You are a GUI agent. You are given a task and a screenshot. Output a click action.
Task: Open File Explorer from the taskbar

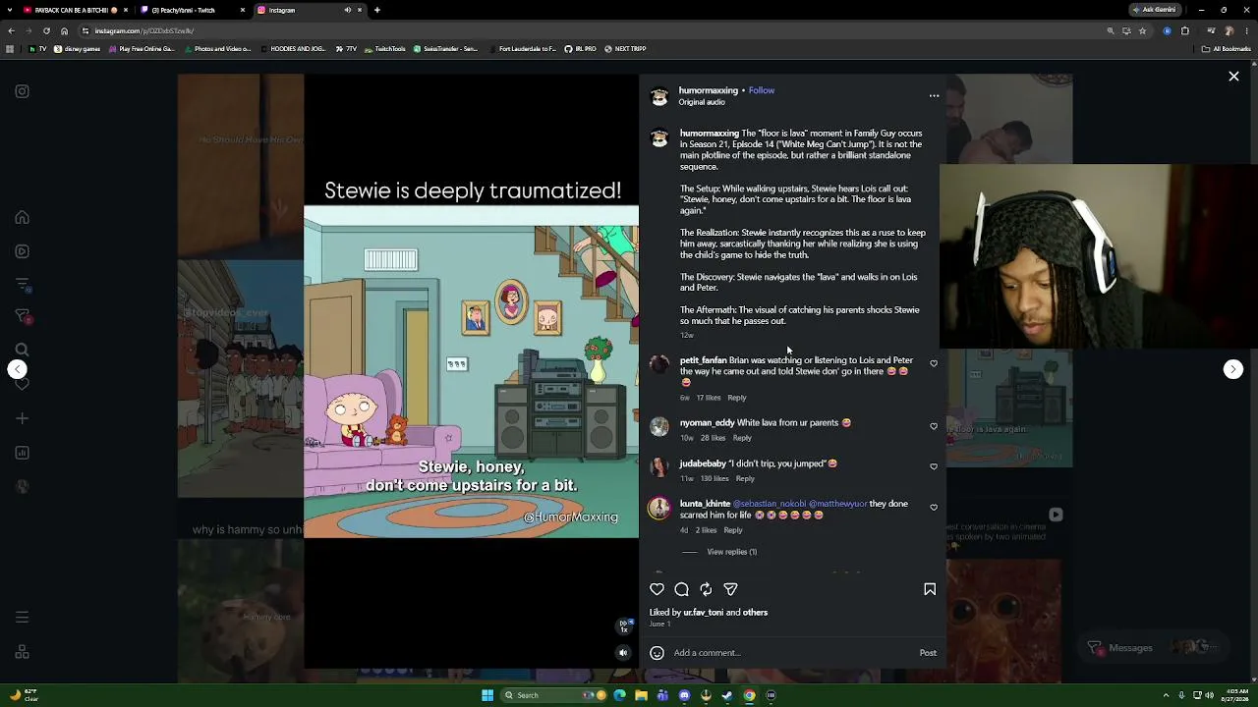pyautogui.click(x=641, y=695)
